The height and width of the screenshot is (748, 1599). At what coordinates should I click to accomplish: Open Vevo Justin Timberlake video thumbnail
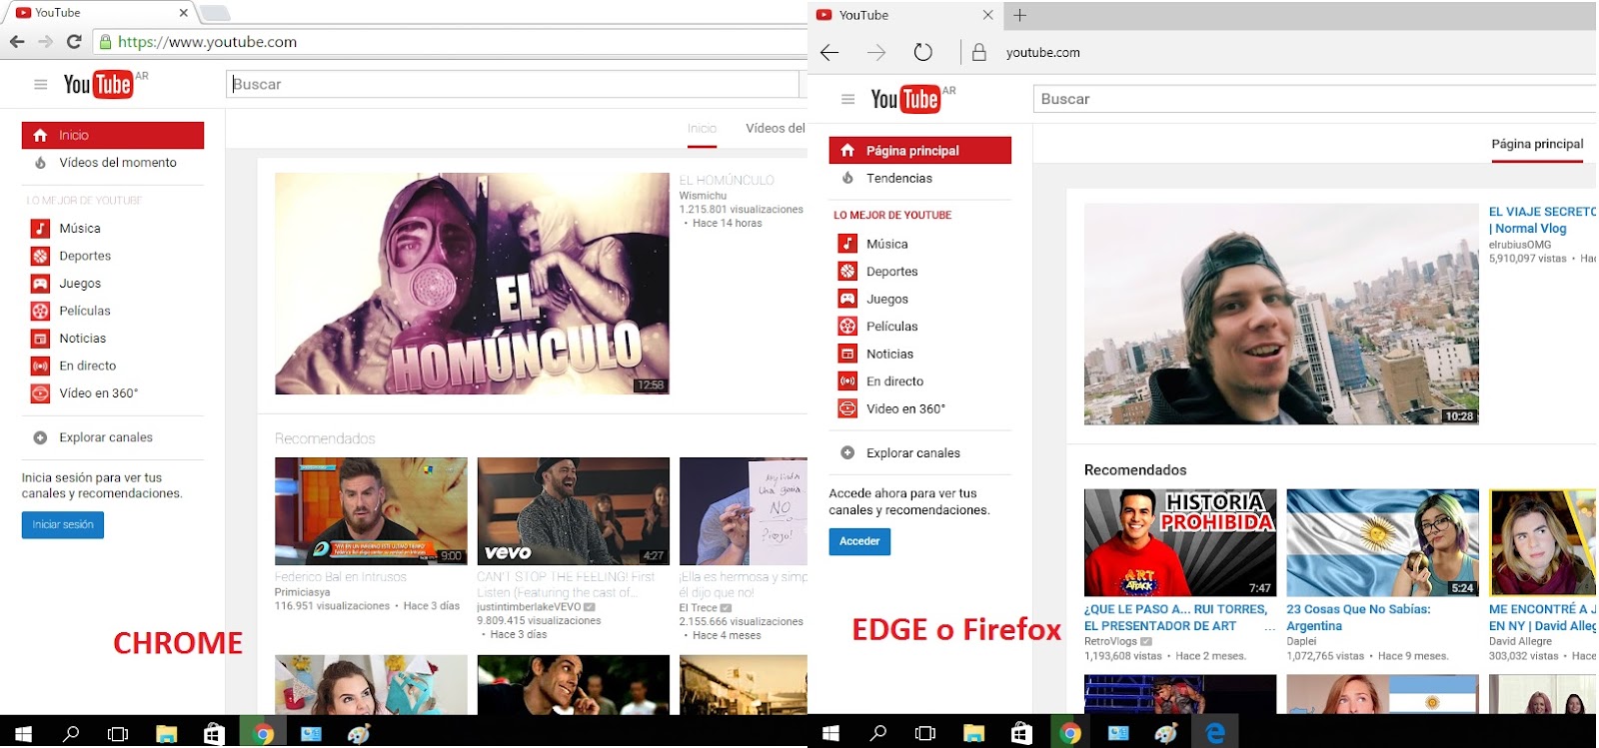tap(574, 511)
